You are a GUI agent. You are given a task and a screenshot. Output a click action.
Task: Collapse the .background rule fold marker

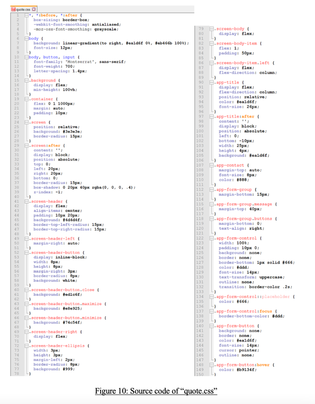[26, 80]
